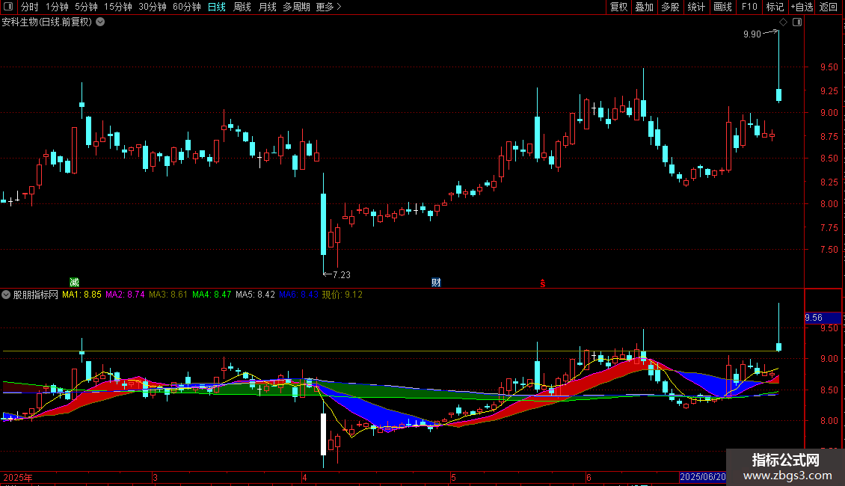845x486 pixels.
Task: Select the 60分钟 period
Action: pyautogui.click(x=186, y=7)
